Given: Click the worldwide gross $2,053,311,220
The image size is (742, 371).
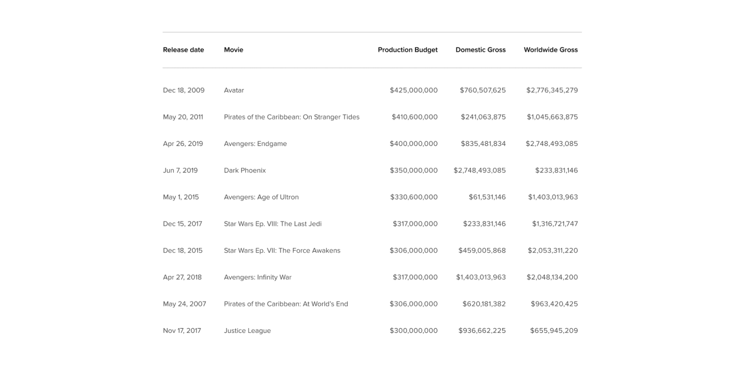Looking at the screenshot, I should pyautogui.click(x=553, y=250).
